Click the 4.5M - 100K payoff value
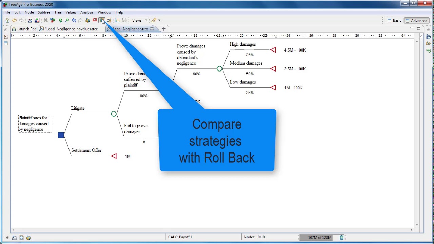 click(x=295, y=50)
